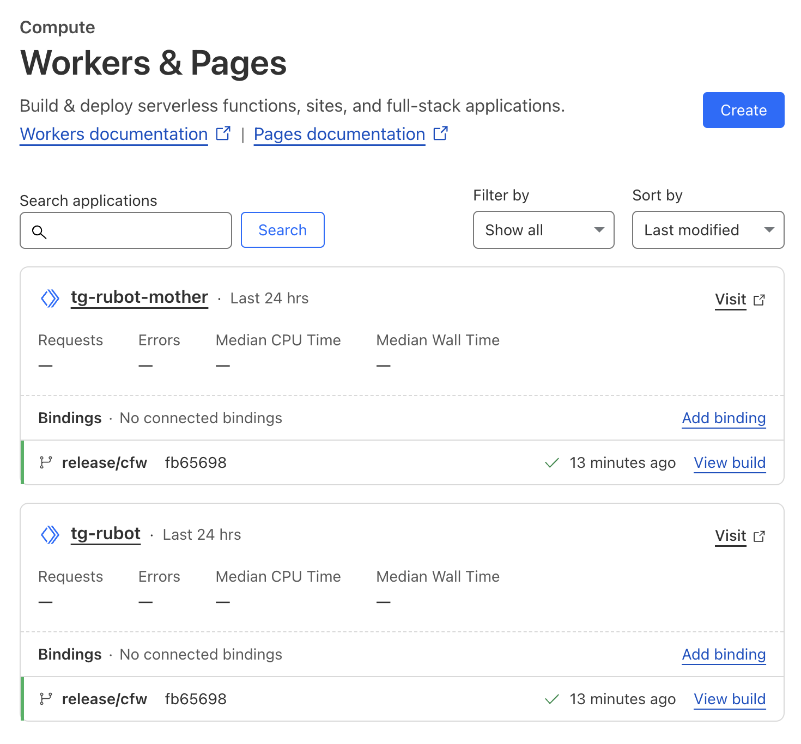Viewport: 801px width, 744px height.
Task: Visit the tg-rubot-mother worker site
Action: click(x=731, y=300)
